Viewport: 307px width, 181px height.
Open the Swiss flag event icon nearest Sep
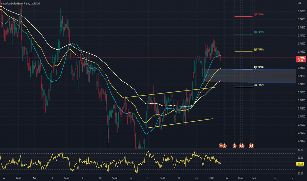250,146
